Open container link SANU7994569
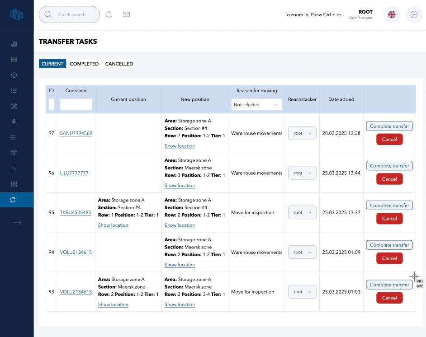426x337 pixels. click(x=76, y=133)
